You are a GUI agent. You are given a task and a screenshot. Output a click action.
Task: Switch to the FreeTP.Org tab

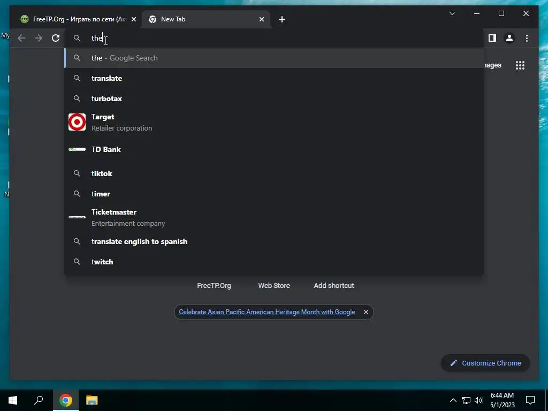[78, 19]
